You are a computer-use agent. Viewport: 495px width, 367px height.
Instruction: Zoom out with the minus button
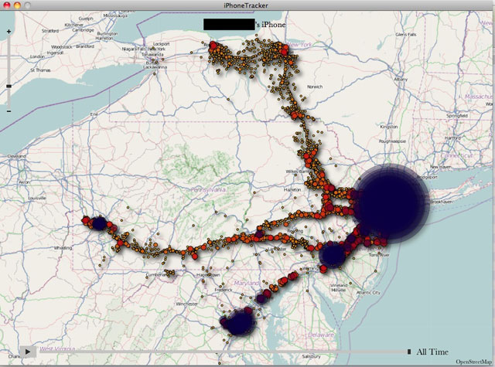pos(9,111)
